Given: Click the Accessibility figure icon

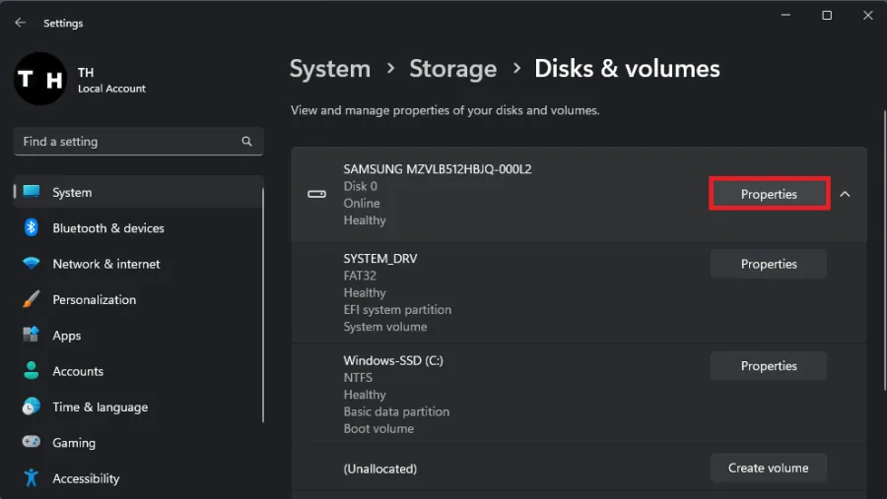Looking at the screenshot, I should pyautogui.click(x=32, y=478).
